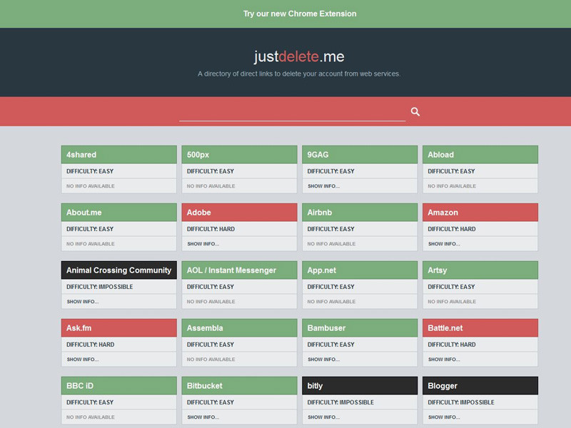
Task: Show info for Bambuser
Action: (x=323, y=360)
